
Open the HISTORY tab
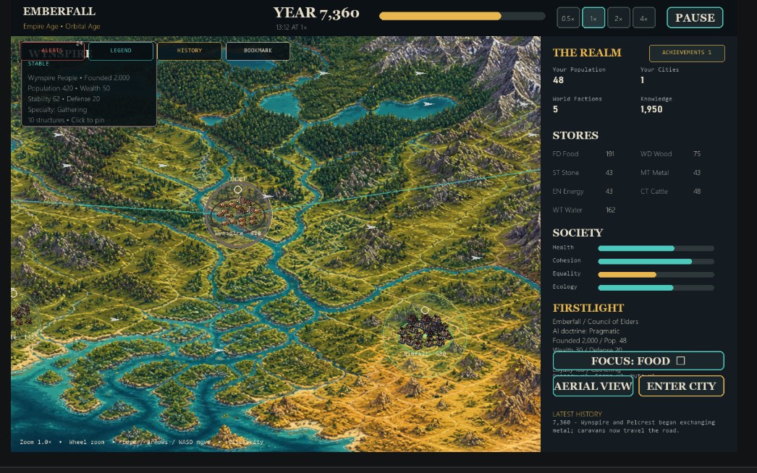190,51
